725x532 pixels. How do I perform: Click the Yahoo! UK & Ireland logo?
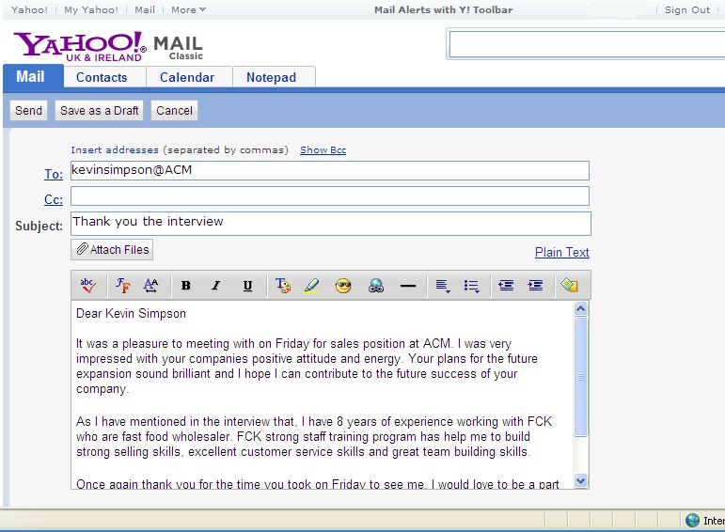[80, 46]
